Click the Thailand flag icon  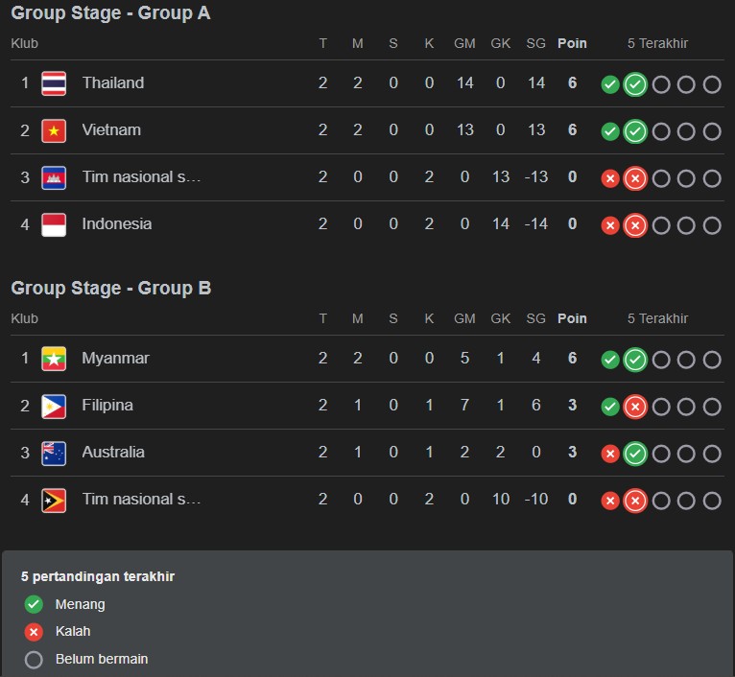[x=54, y=83]
